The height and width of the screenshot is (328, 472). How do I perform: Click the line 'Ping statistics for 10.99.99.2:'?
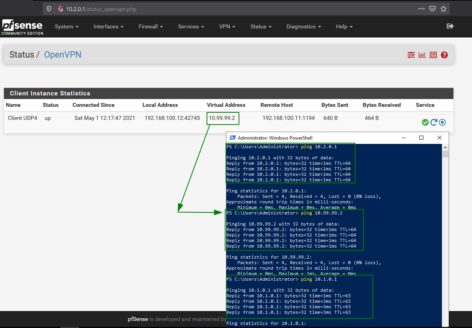(269, 257)
